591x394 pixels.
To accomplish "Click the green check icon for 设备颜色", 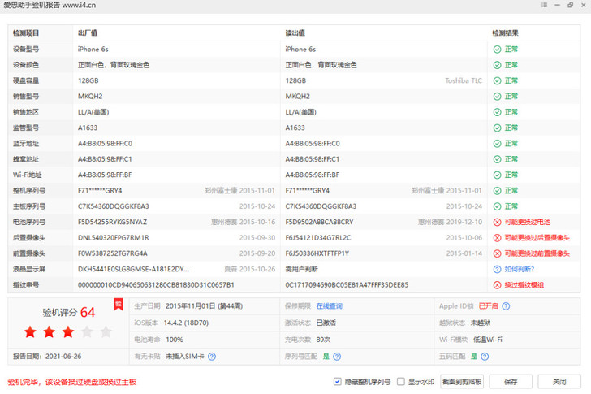I will tap(497, 65).
